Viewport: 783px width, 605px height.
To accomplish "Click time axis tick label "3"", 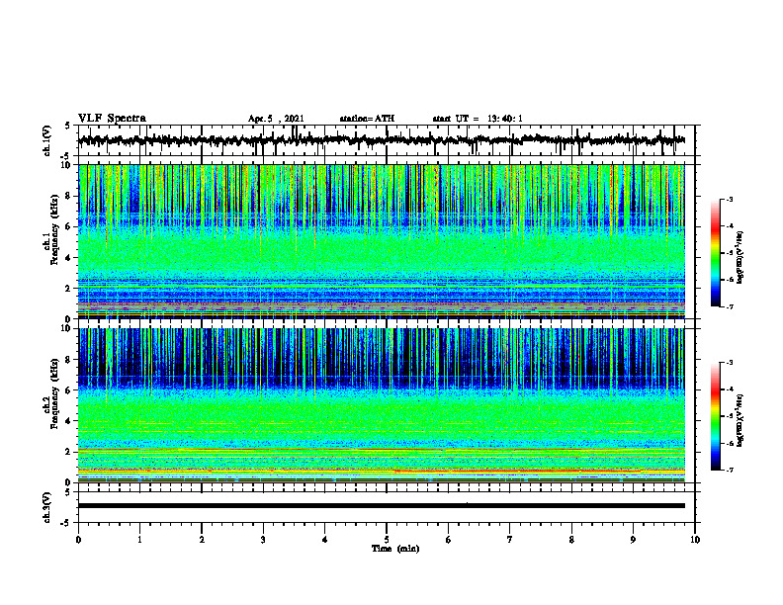I will coord(263,540).
